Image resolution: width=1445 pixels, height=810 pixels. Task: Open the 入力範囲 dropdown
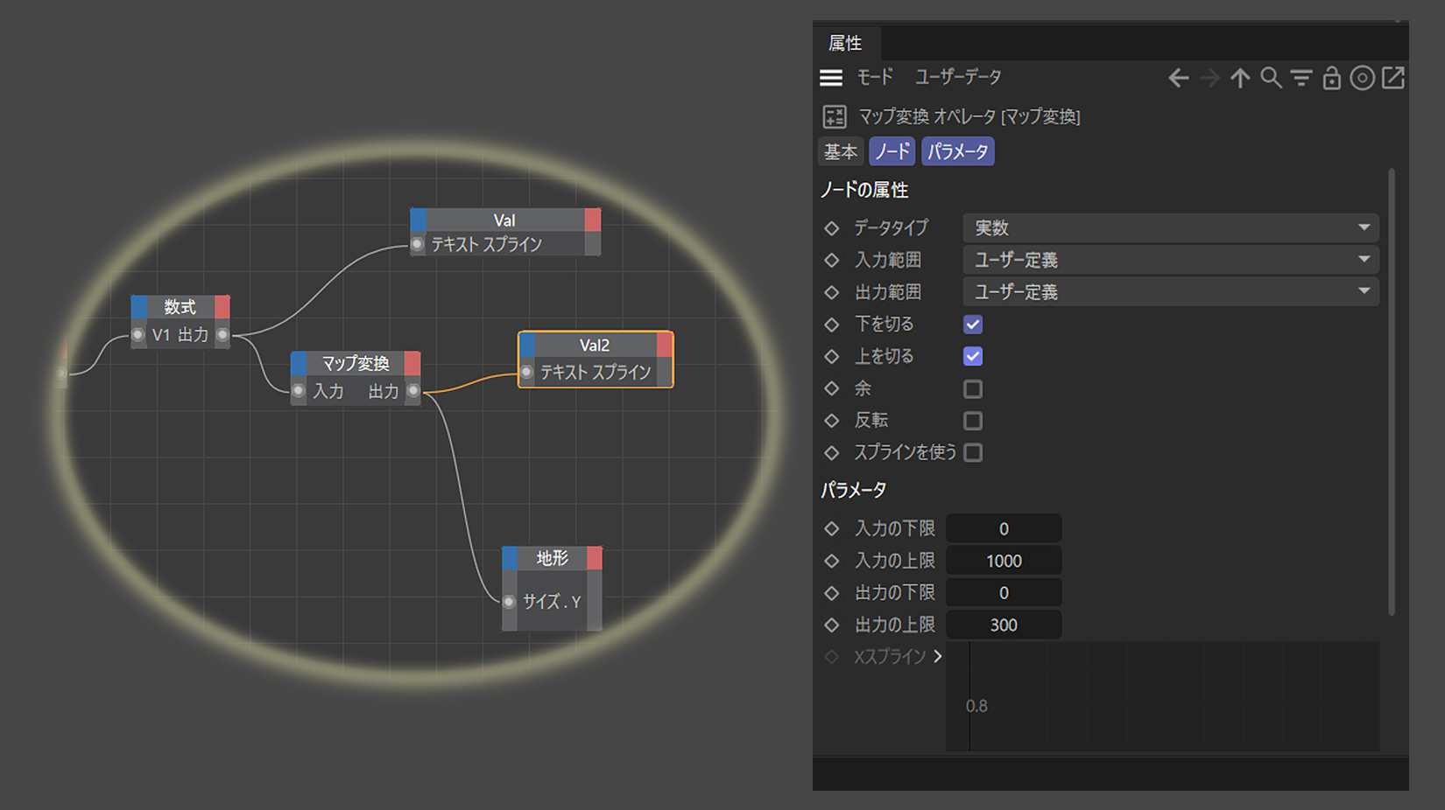coord(1171,260)
